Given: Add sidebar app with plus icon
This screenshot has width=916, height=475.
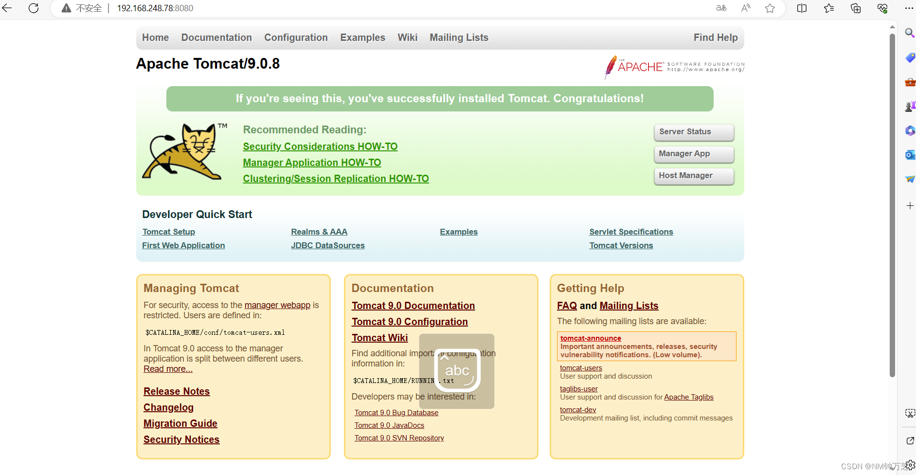Looking at the screenshot, I should click(x=910, y=206).
